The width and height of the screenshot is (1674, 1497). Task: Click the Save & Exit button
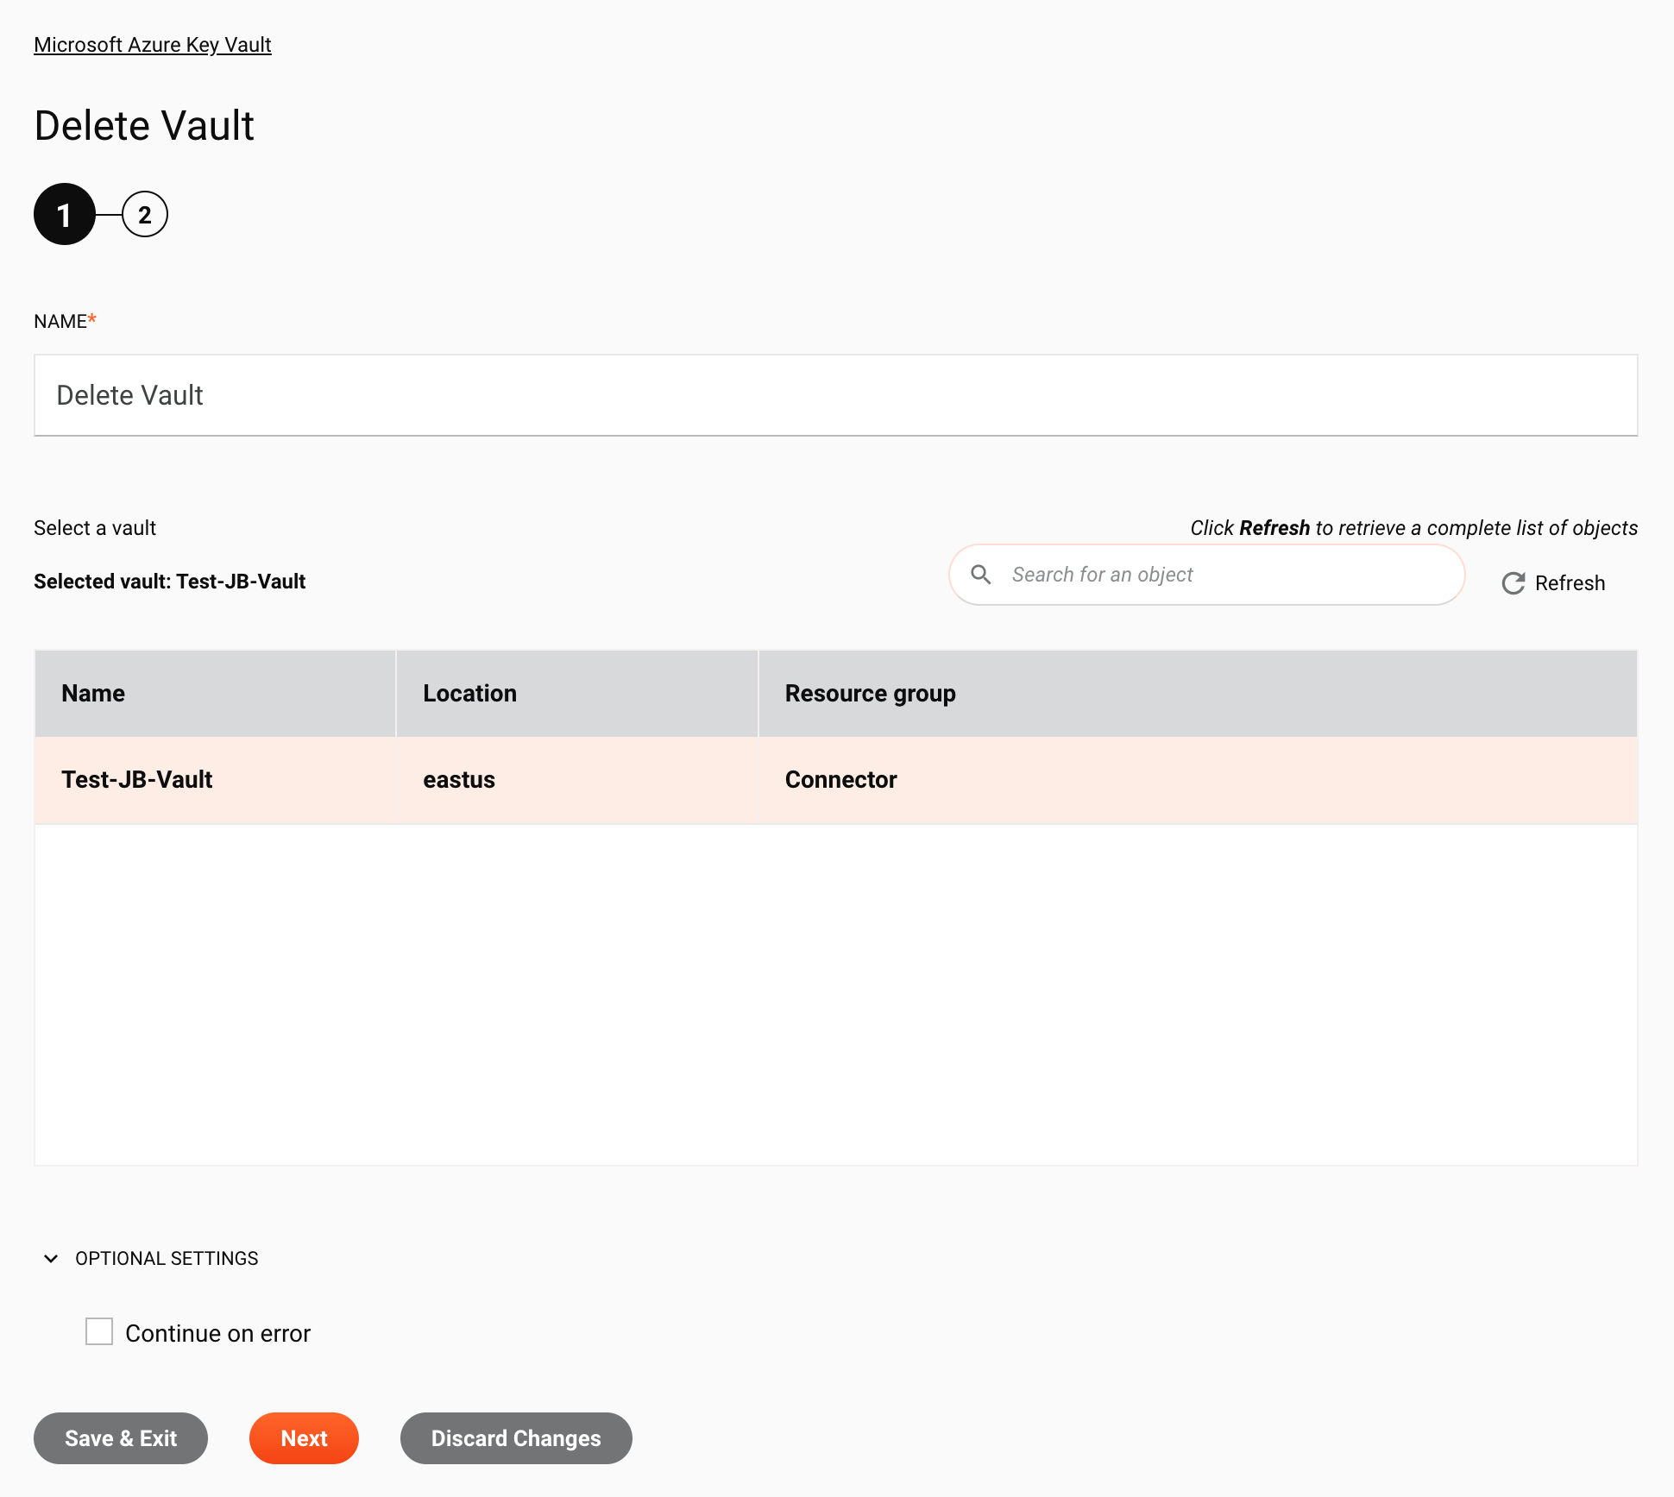(x=120, y=1437)
